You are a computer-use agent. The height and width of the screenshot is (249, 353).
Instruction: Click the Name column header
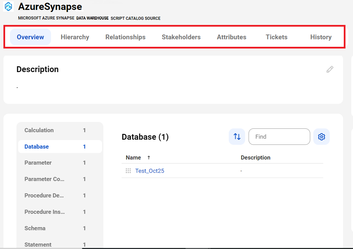click(x=133, y=157)
